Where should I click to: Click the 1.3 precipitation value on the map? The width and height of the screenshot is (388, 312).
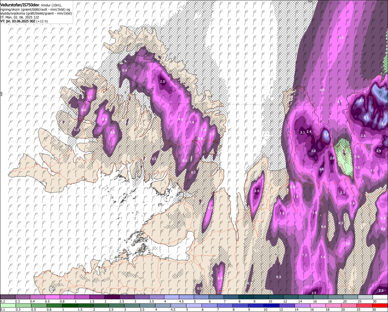[x=304, y=255]
